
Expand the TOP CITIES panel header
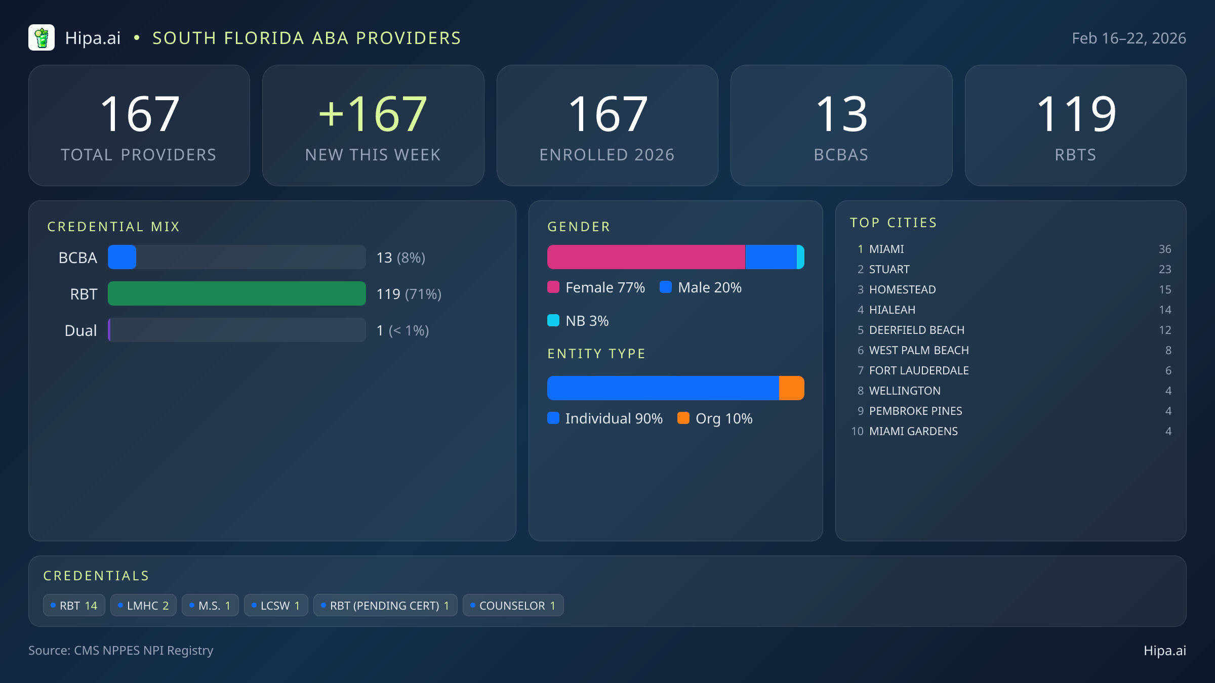tap(894, 222)
